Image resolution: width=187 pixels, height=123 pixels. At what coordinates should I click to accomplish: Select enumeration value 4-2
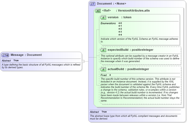[120, 29]
